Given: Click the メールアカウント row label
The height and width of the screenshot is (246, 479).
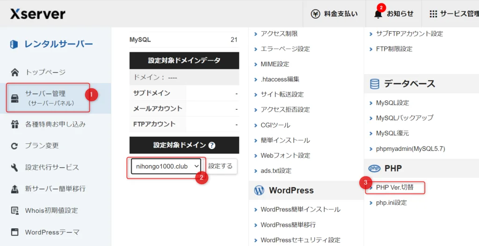Looking at the screenshot, I should point(158,109).
